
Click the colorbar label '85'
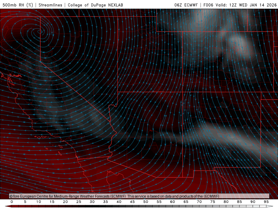point(239,202)
